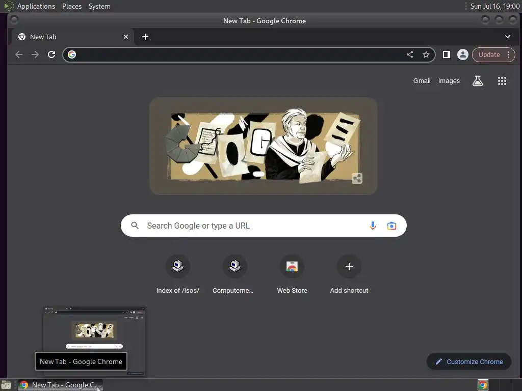Open Search Labs flask icon
Viewport: 522px width, 391px height.
tap(477, 81)
